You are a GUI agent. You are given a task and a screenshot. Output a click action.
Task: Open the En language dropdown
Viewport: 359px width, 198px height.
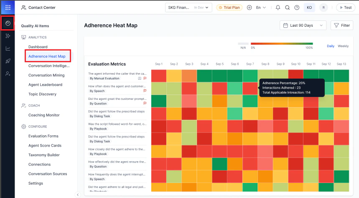[261, 8]
